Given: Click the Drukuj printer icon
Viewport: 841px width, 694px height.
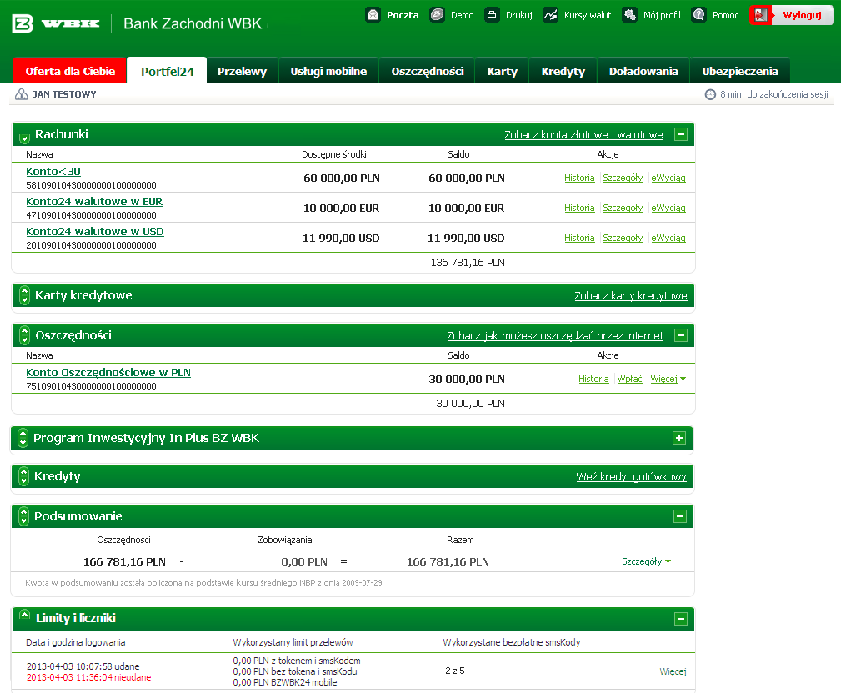Looking at the screenshot, I should click(x=492, y=14).
